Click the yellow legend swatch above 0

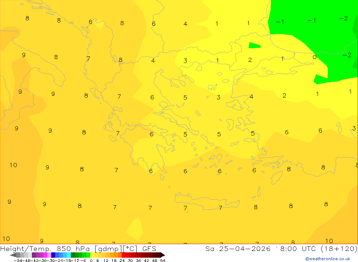(92, 255)
